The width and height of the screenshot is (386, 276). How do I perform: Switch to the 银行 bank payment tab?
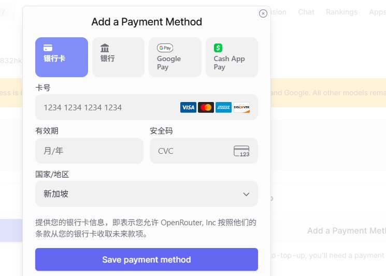(118, 57)
